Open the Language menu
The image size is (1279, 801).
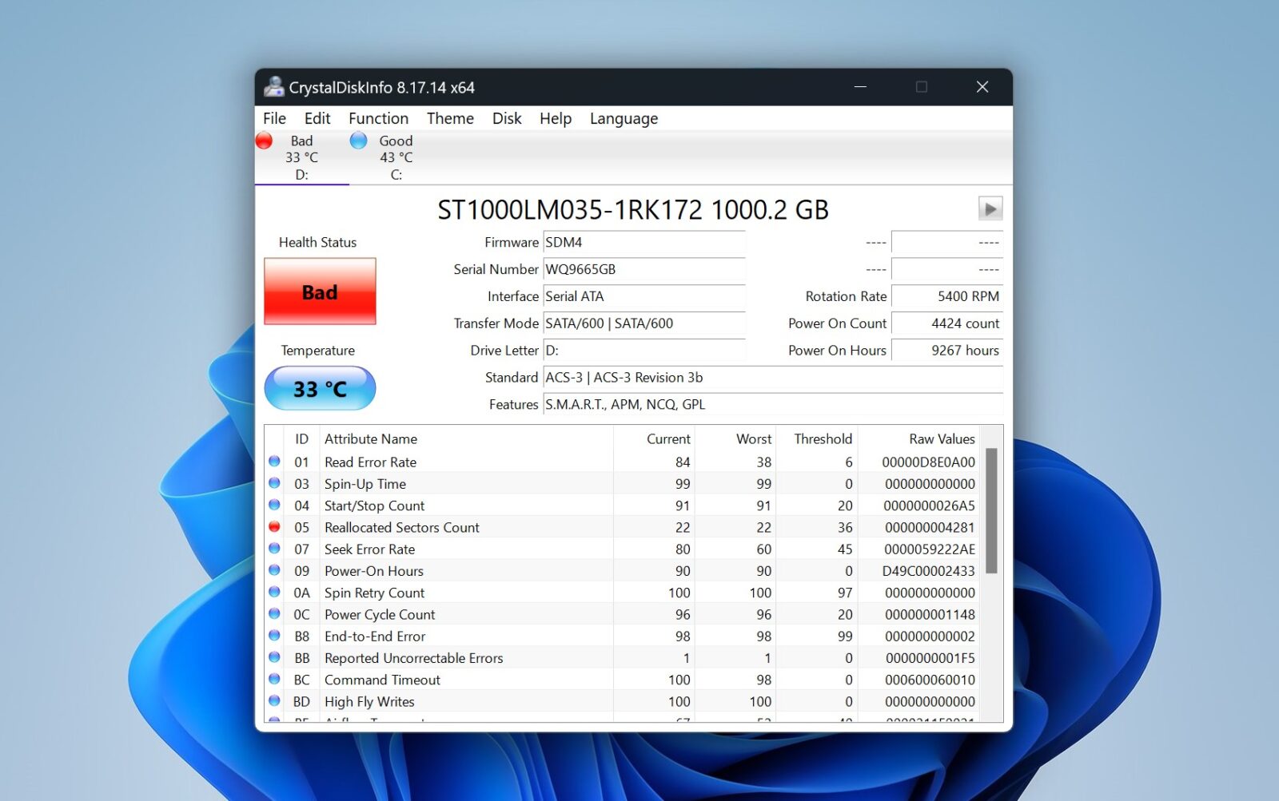click(624, 118)
